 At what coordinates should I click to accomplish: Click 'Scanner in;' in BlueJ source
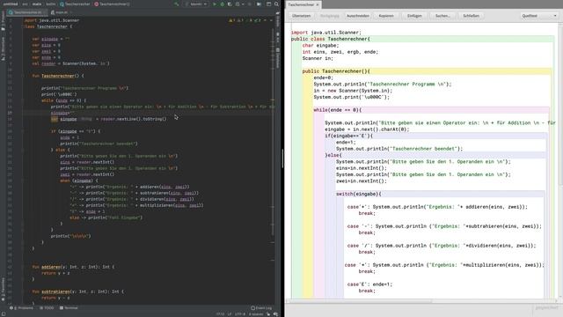pyautogui.click(x=318, y=59)
